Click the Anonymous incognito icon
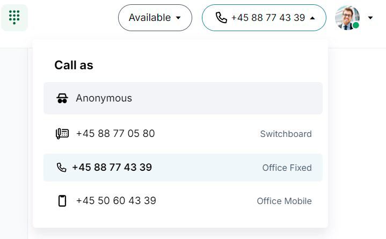This screenshot has width=386, height=239. pyautogui.click(x=62, y=98)
